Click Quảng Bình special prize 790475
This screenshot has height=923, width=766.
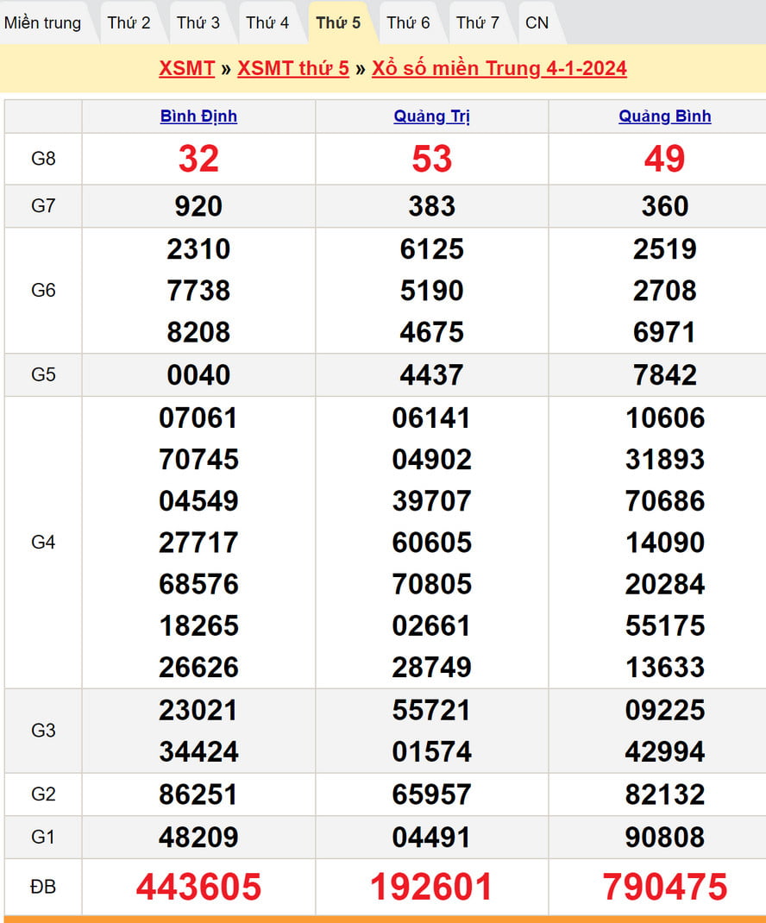664,887
